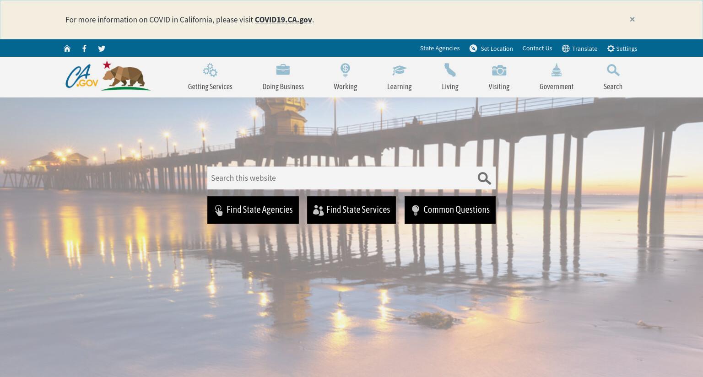Click the home icon in the blue bar

coord(67,48)
